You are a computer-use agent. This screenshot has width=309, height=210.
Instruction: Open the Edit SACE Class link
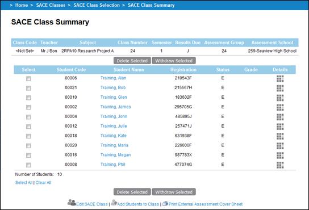pyautogui.click(x=92, y=204)
